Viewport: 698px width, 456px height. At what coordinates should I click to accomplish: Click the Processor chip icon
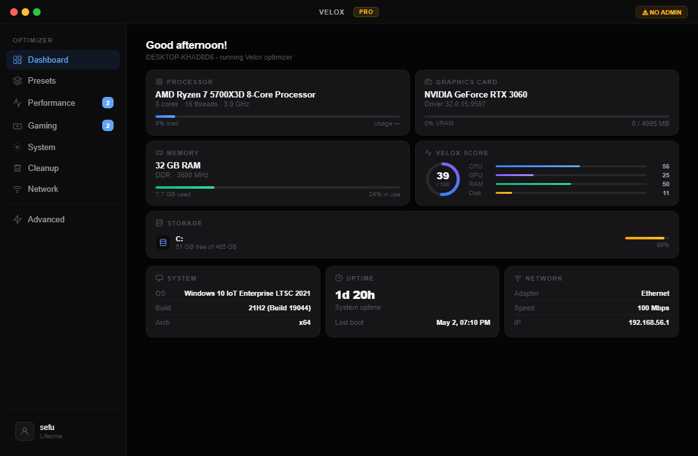coord(159,82)
